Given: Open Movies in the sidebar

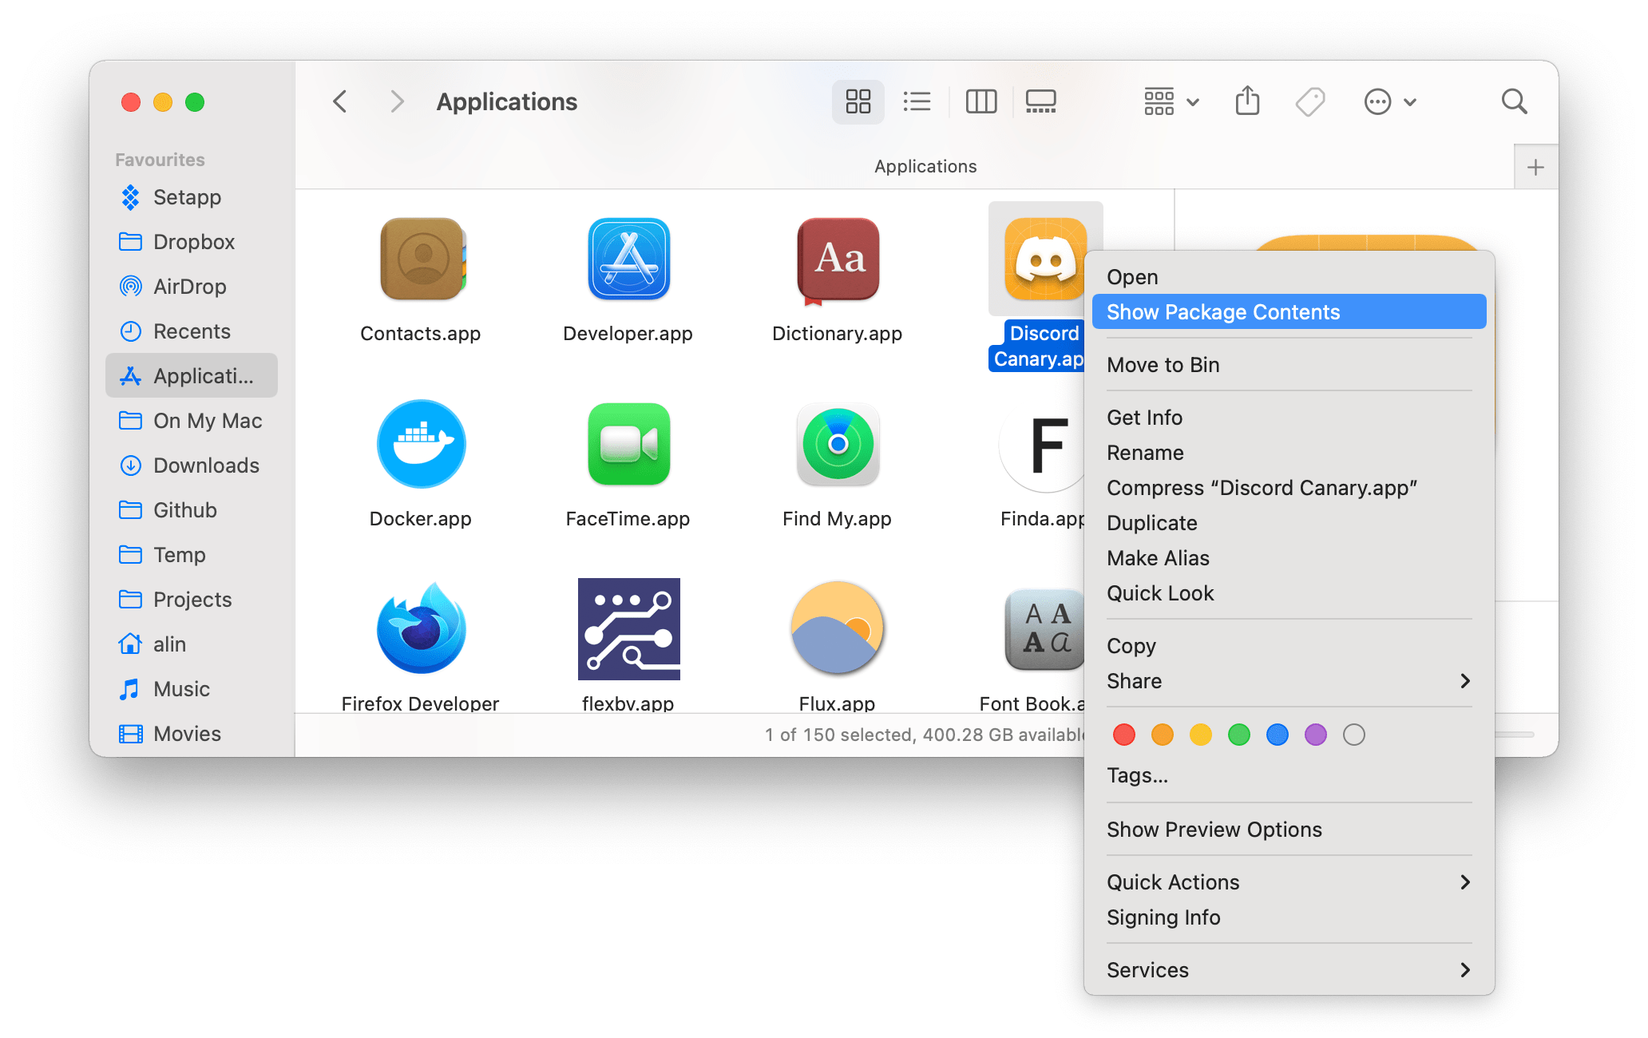Looking at the screenshot, I should (192, 734).
